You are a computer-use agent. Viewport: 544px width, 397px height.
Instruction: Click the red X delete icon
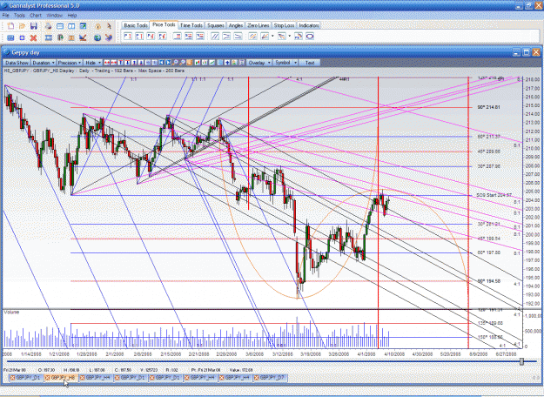click(33, 37)
